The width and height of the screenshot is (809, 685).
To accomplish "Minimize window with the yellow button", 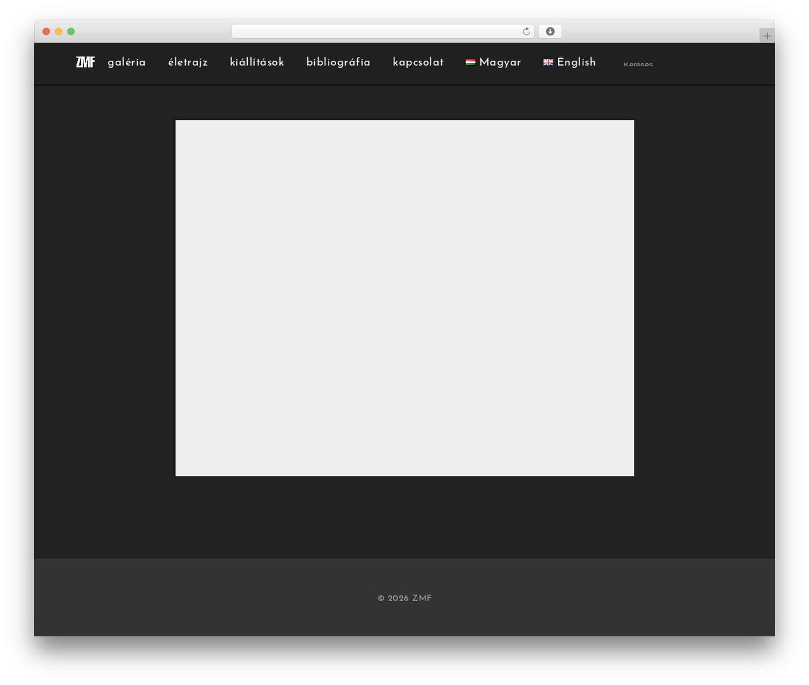I will (58, 32).
